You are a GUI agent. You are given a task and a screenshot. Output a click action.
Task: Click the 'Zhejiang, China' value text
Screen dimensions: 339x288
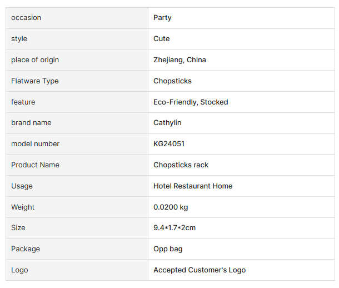[x=180, y=60]
